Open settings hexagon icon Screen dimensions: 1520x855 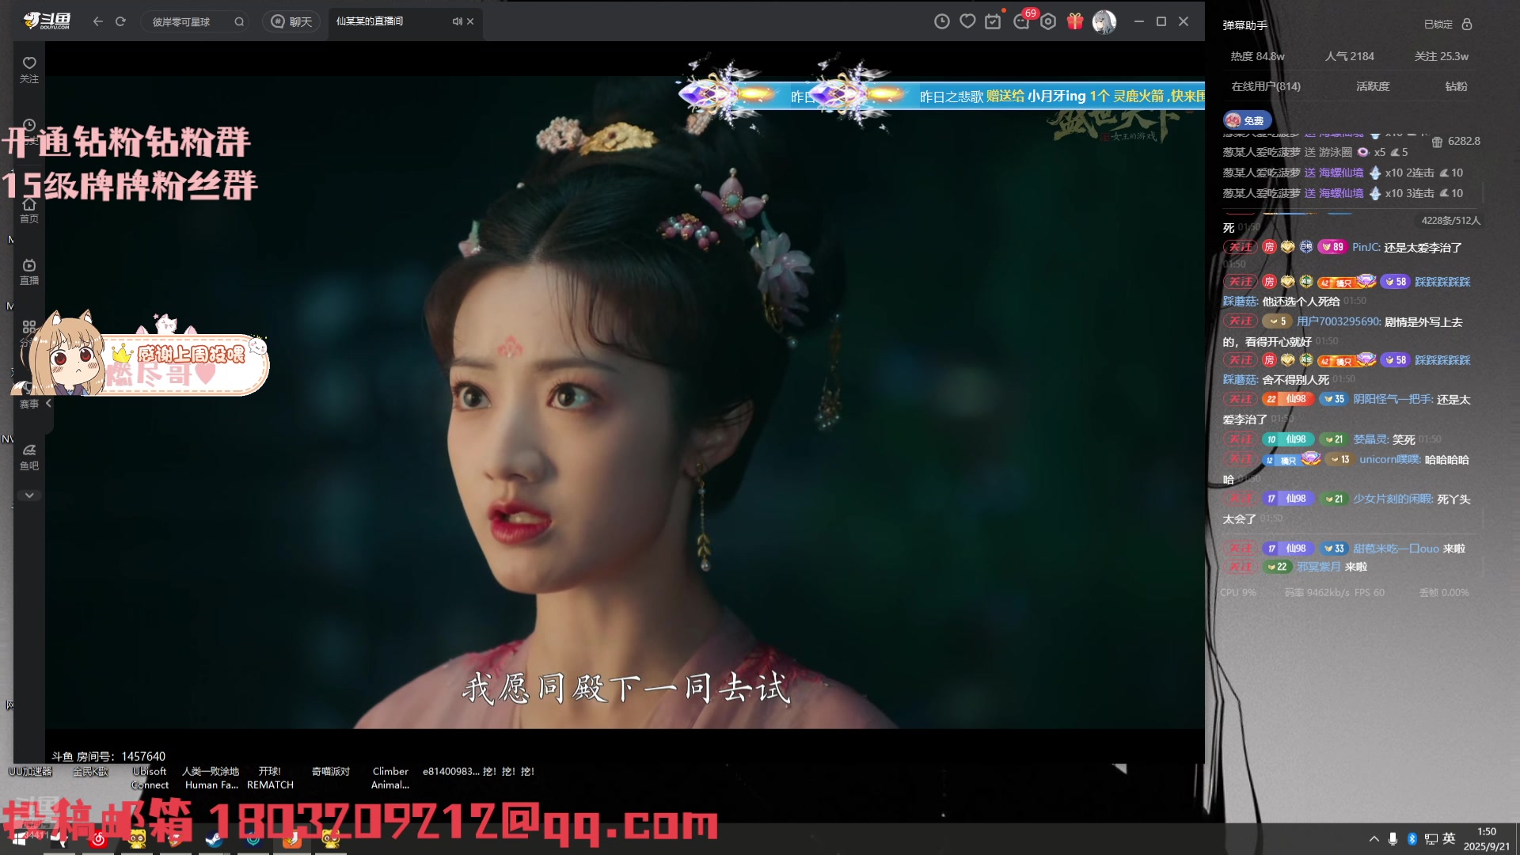(1048, 21)
